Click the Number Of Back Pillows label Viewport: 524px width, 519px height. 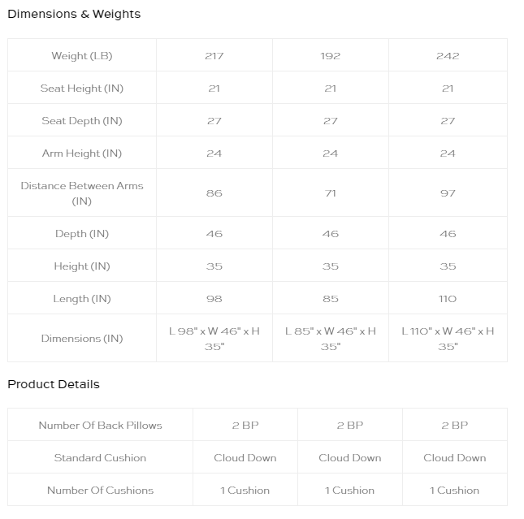pyautogui.click(x=100, y=425)
